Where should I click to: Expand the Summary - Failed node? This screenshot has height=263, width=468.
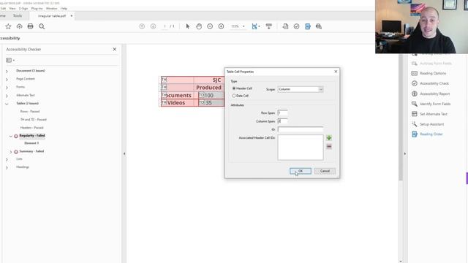11,152
